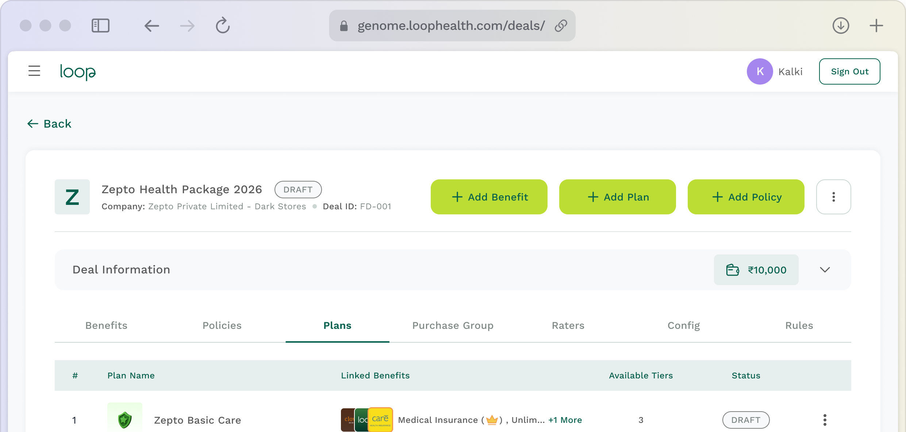Copy page link via chain icon
The image size is (906, 432).
[x=561, y=26]
